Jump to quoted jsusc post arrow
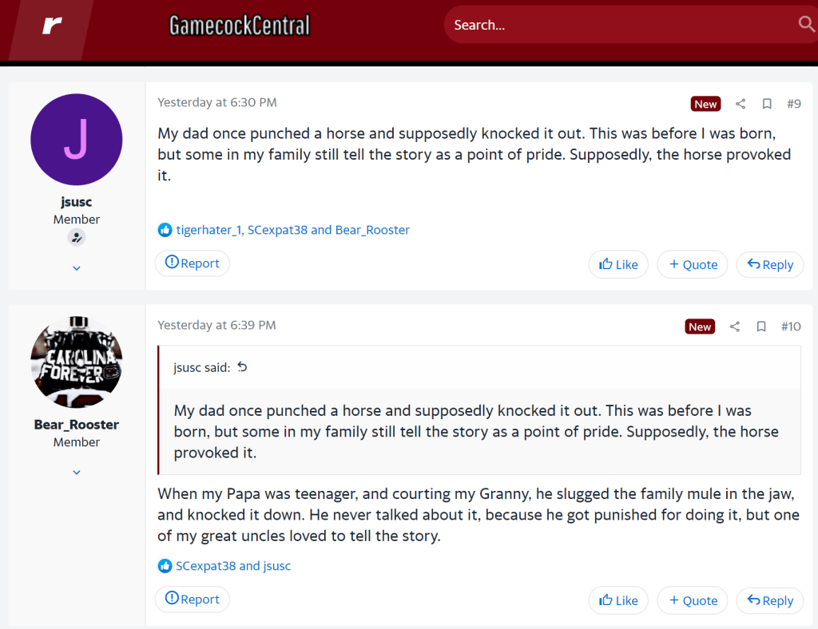Viewport: 818px width, 629px height. pos(243,367)
